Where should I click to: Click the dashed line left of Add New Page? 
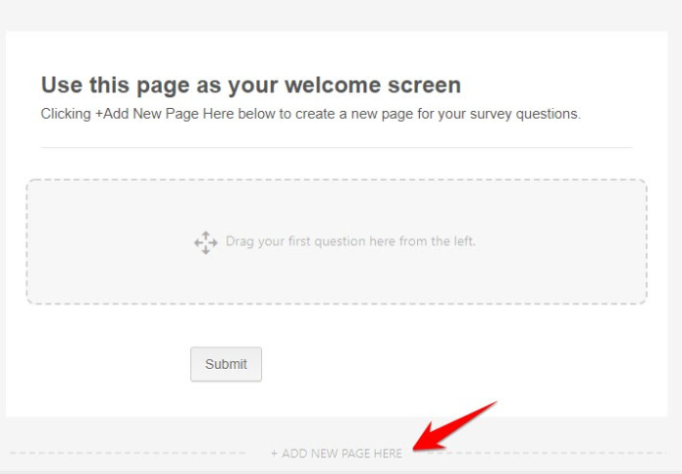click(127, 454)
